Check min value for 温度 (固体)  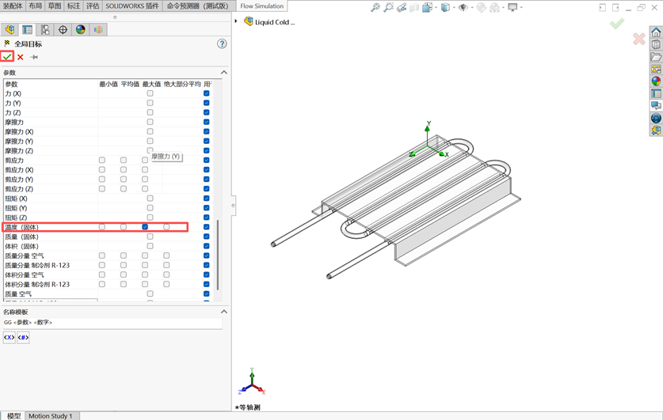coord(102,227)
